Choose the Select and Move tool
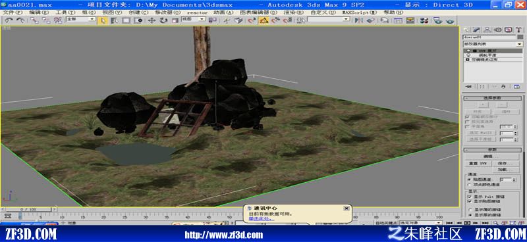This screenshot has width=527, height=242. pyautogui.click(x=152, y=20)
